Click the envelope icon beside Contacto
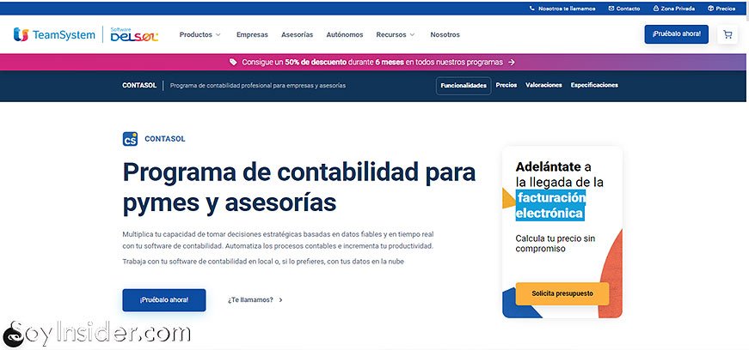 [x=611, y=9]
